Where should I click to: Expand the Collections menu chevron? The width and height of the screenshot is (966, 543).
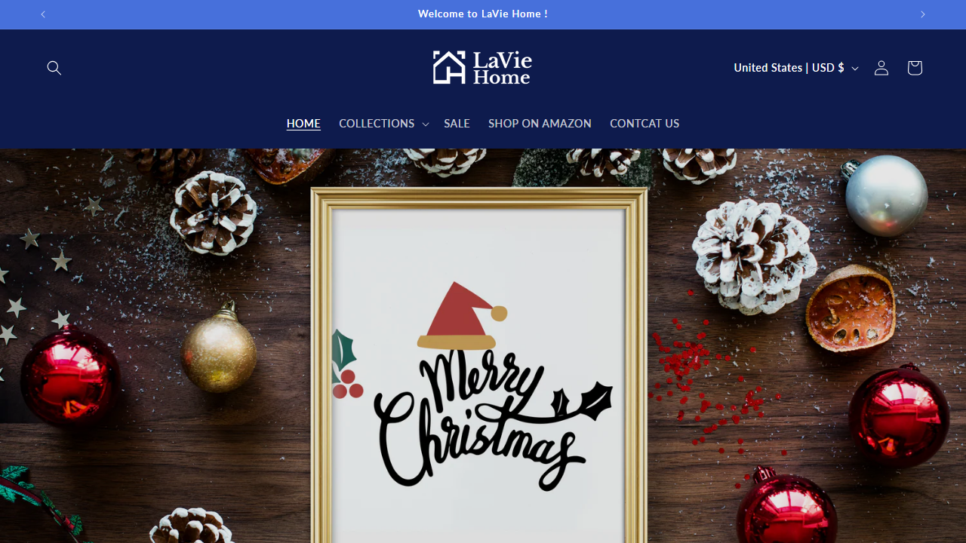coord(426,124)
